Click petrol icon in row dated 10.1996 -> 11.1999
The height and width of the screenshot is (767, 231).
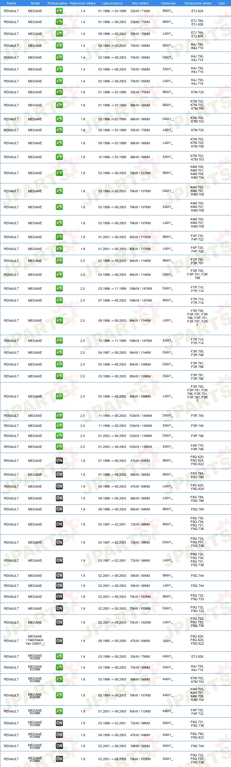(59, 341)
